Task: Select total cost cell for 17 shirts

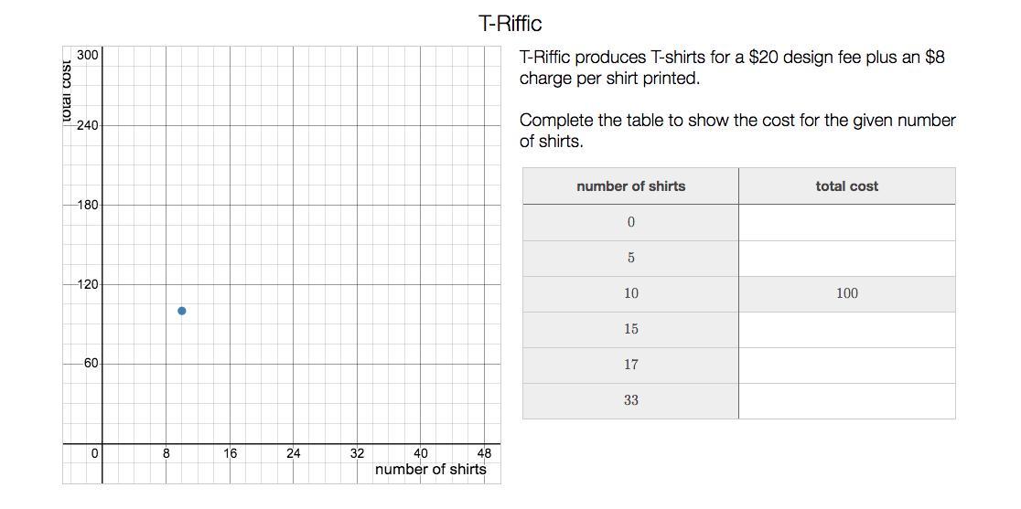Action: 846,366
